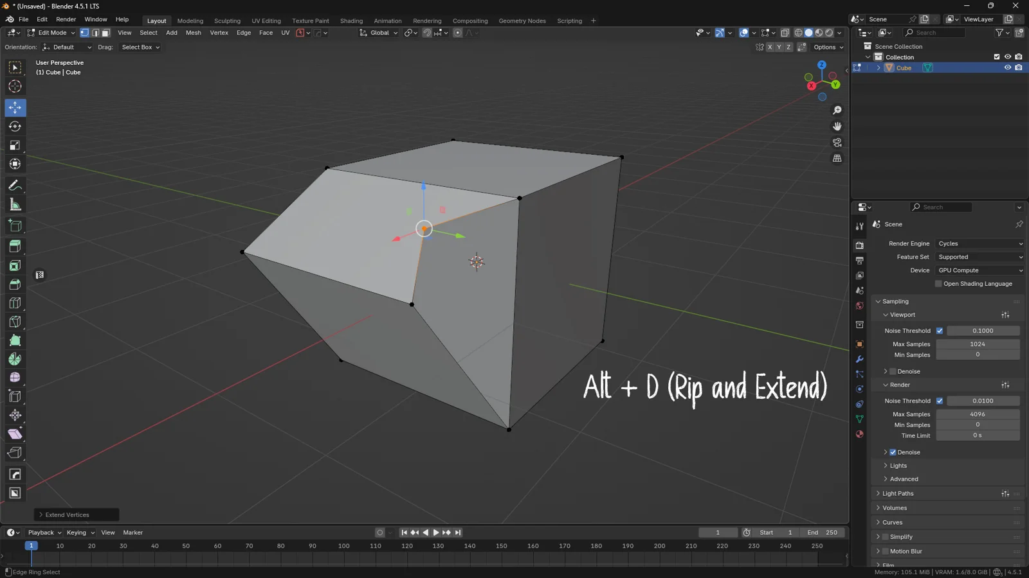1029x578 pixels.
Task: Select the Bevel tool
Action: coord(15,284)
